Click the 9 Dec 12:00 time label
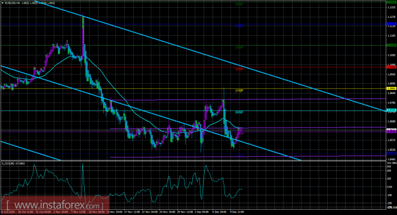The width and height of the screenshot is (397, 215). pyautogui.click(x=237, y=212)
